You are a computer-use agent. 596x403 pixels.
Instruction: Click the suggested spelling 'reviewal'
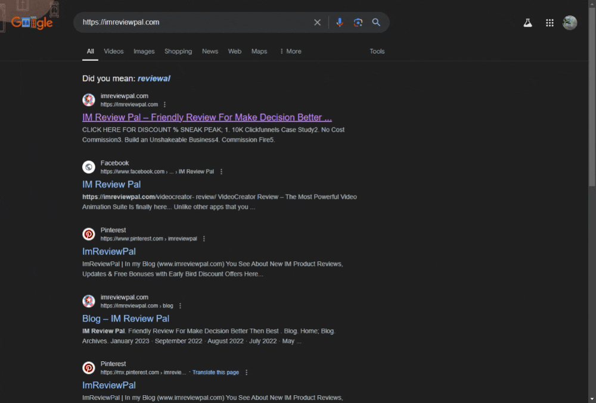click(154, 78)
